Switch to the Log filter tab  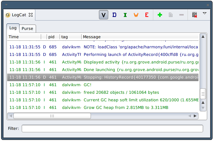(x=13, y=28)
